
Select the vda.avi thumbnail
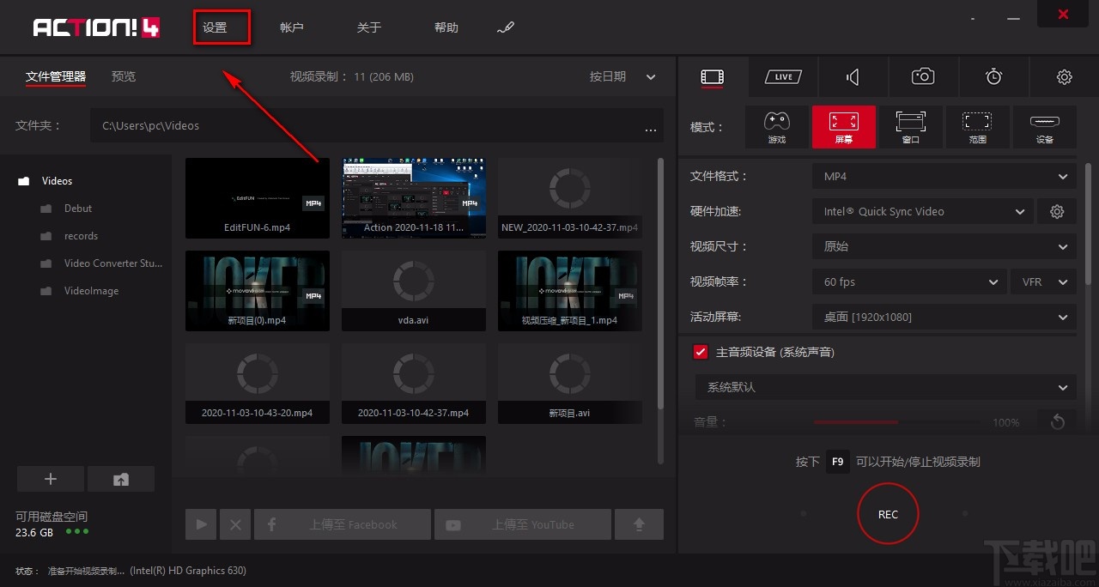coord(414,291)
